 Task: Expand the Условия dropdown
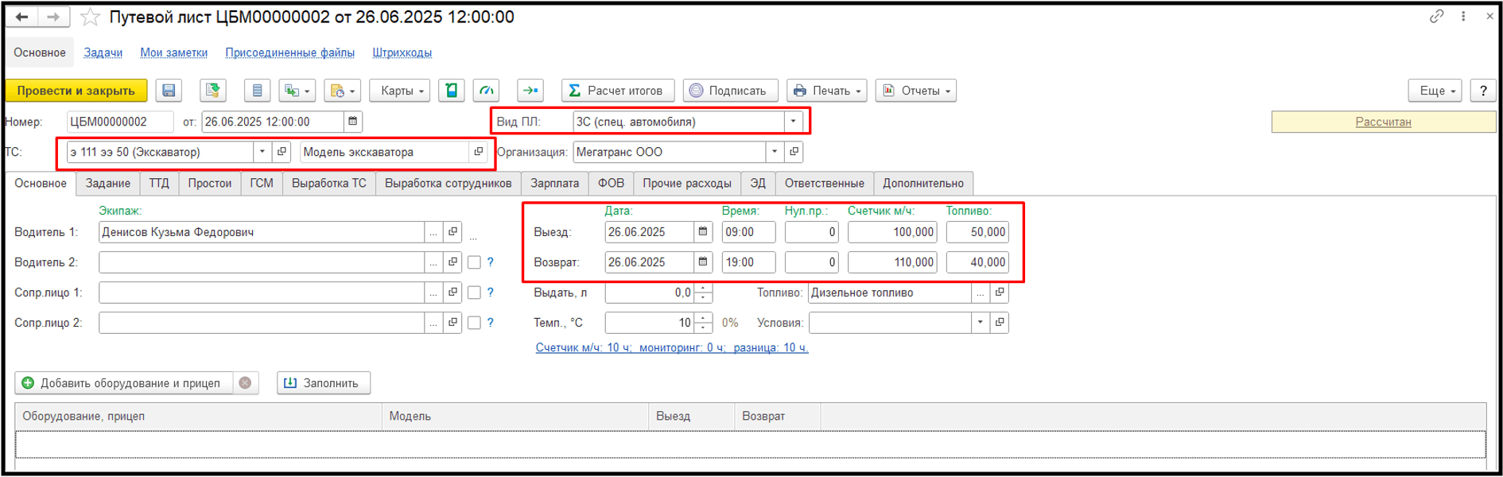point(980,323)
